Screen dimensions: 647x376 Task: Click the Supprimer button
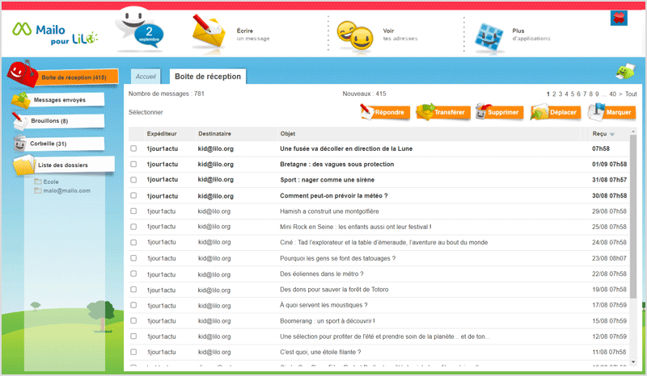497,112
